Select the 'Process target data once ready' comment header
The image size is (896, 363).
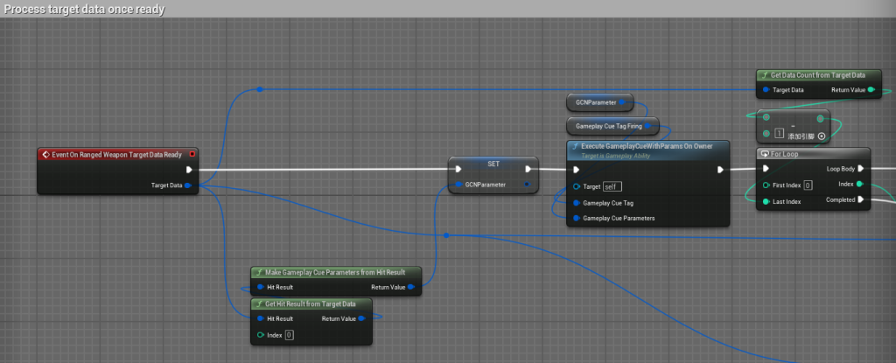click(x=94, y=10)
